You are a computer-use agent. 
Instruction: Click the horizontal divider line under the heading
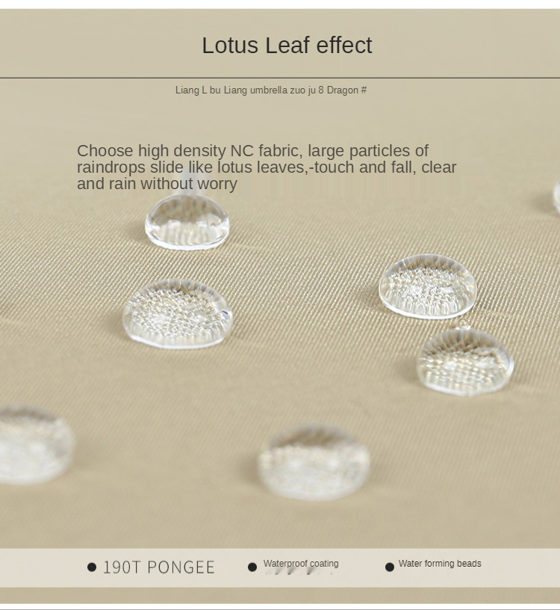click(x=280, y=78)
